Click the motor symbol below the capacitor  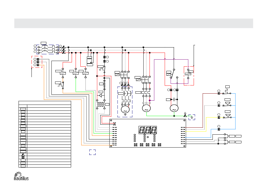(174, 108)
